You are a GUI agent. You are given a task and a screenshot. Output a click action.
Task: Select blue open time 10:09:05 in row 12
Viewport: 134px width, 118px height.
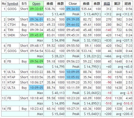(x=36, y=87)
